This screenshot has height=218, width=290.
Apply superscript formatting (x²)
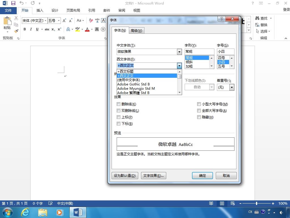59,29
